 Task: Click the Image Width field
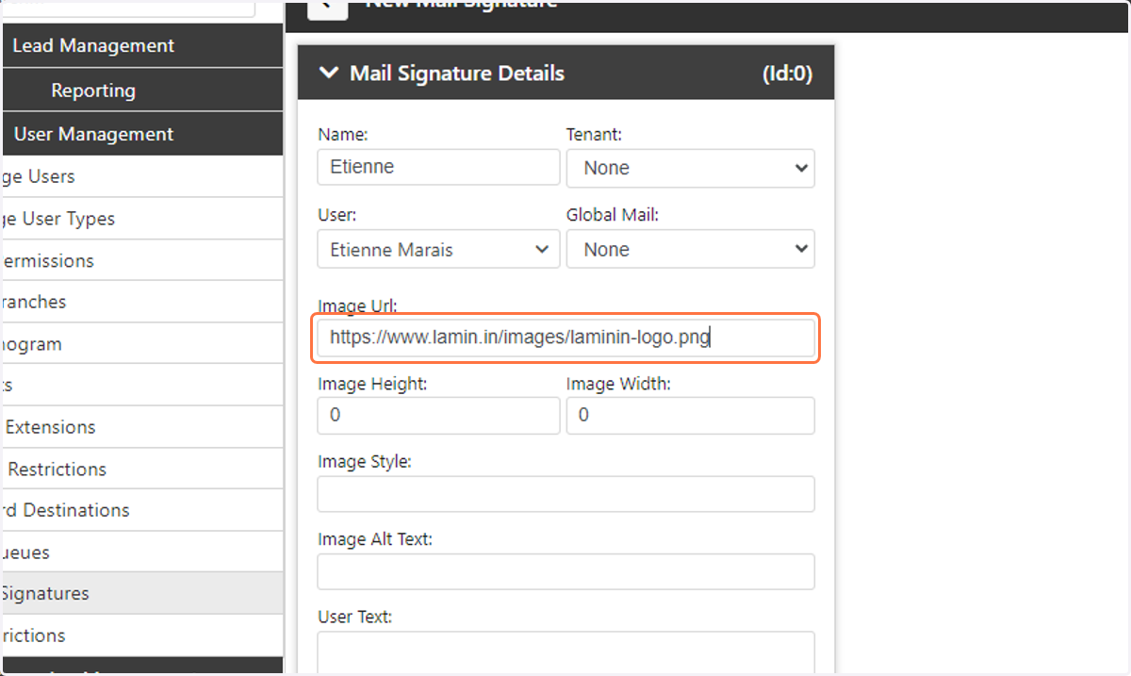point(690,415)
